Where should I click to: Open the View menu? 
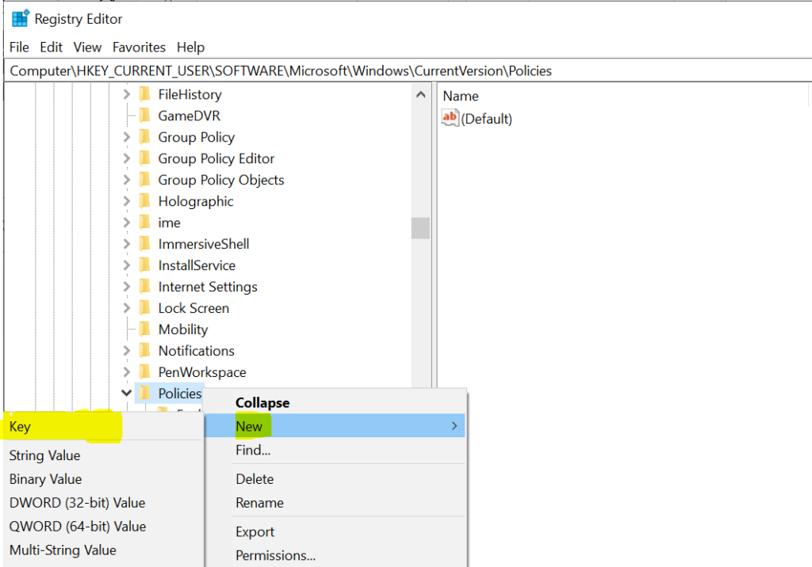[x=87, y=47]
